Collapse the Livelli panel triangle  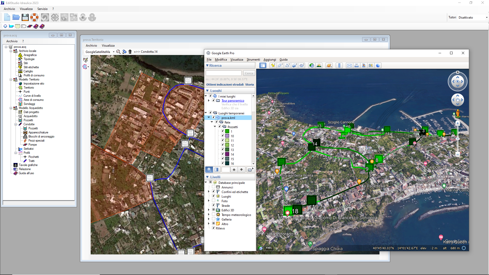coord(207,177)
